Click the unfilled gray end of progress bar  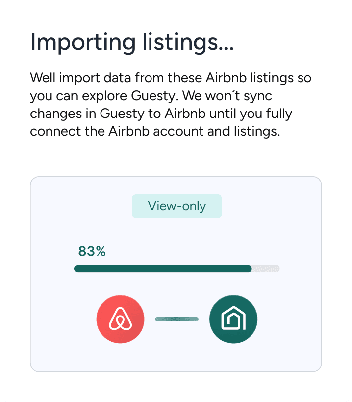tap(266, 269)
